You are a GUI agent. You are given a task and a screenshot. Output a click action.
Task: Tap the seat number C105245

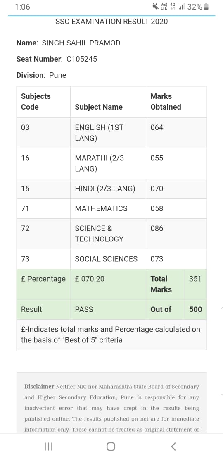pyautogui.click(x=82, y=59)
